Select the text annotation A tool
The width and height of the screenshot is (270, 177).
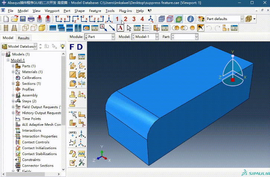tap(120, 28)
